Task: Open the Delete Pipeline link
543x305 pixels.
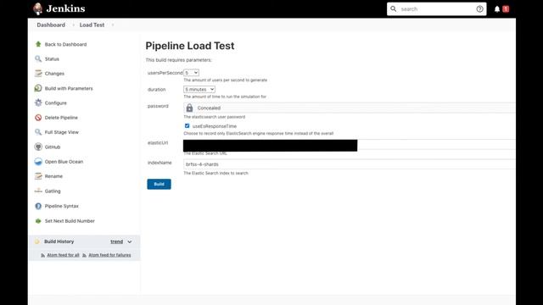Action: pos(61,118)
